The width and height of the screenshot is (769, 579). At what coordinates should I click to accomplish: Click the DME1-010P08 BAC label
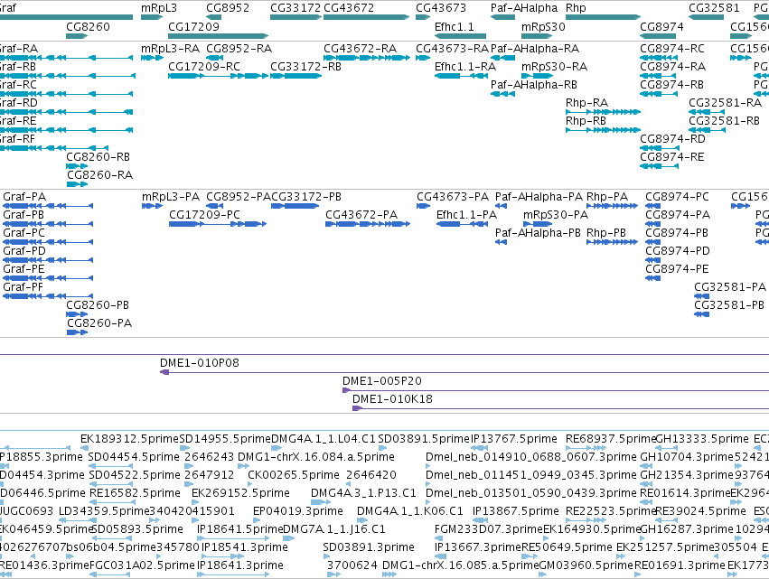pyautogui.click(x=200, y=363)
